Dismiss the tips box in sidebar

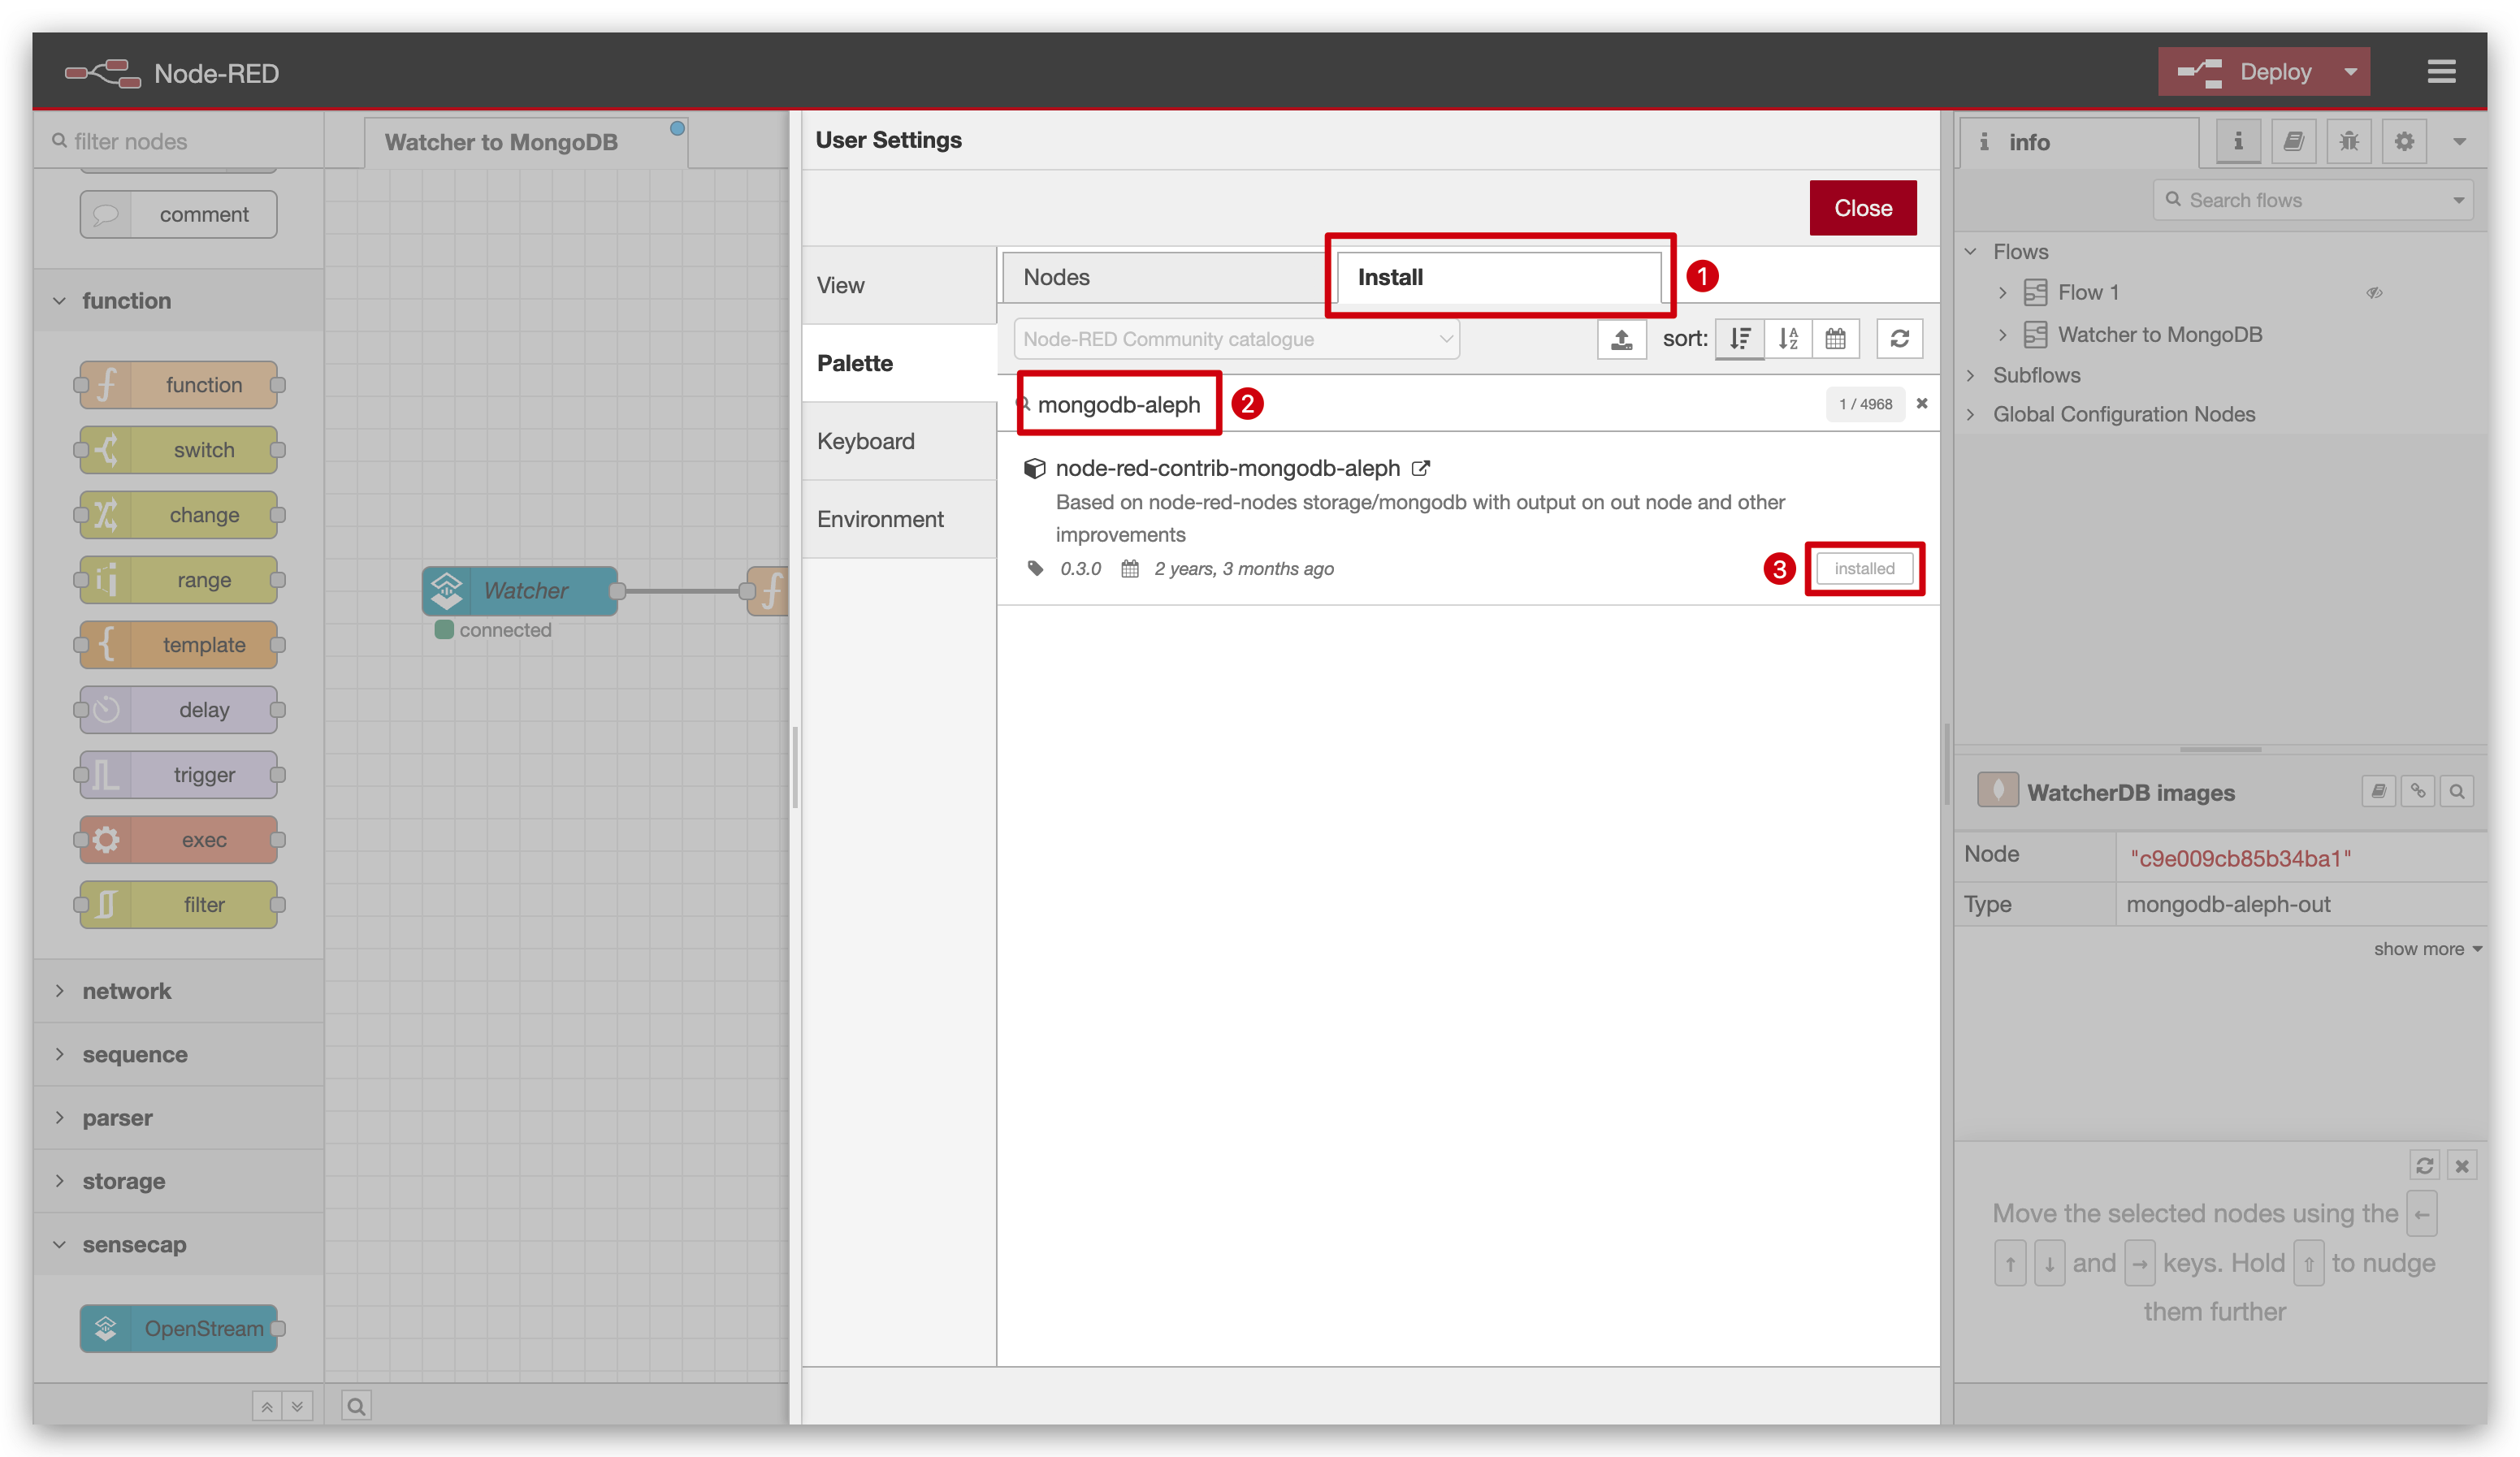[2462, 1166]
